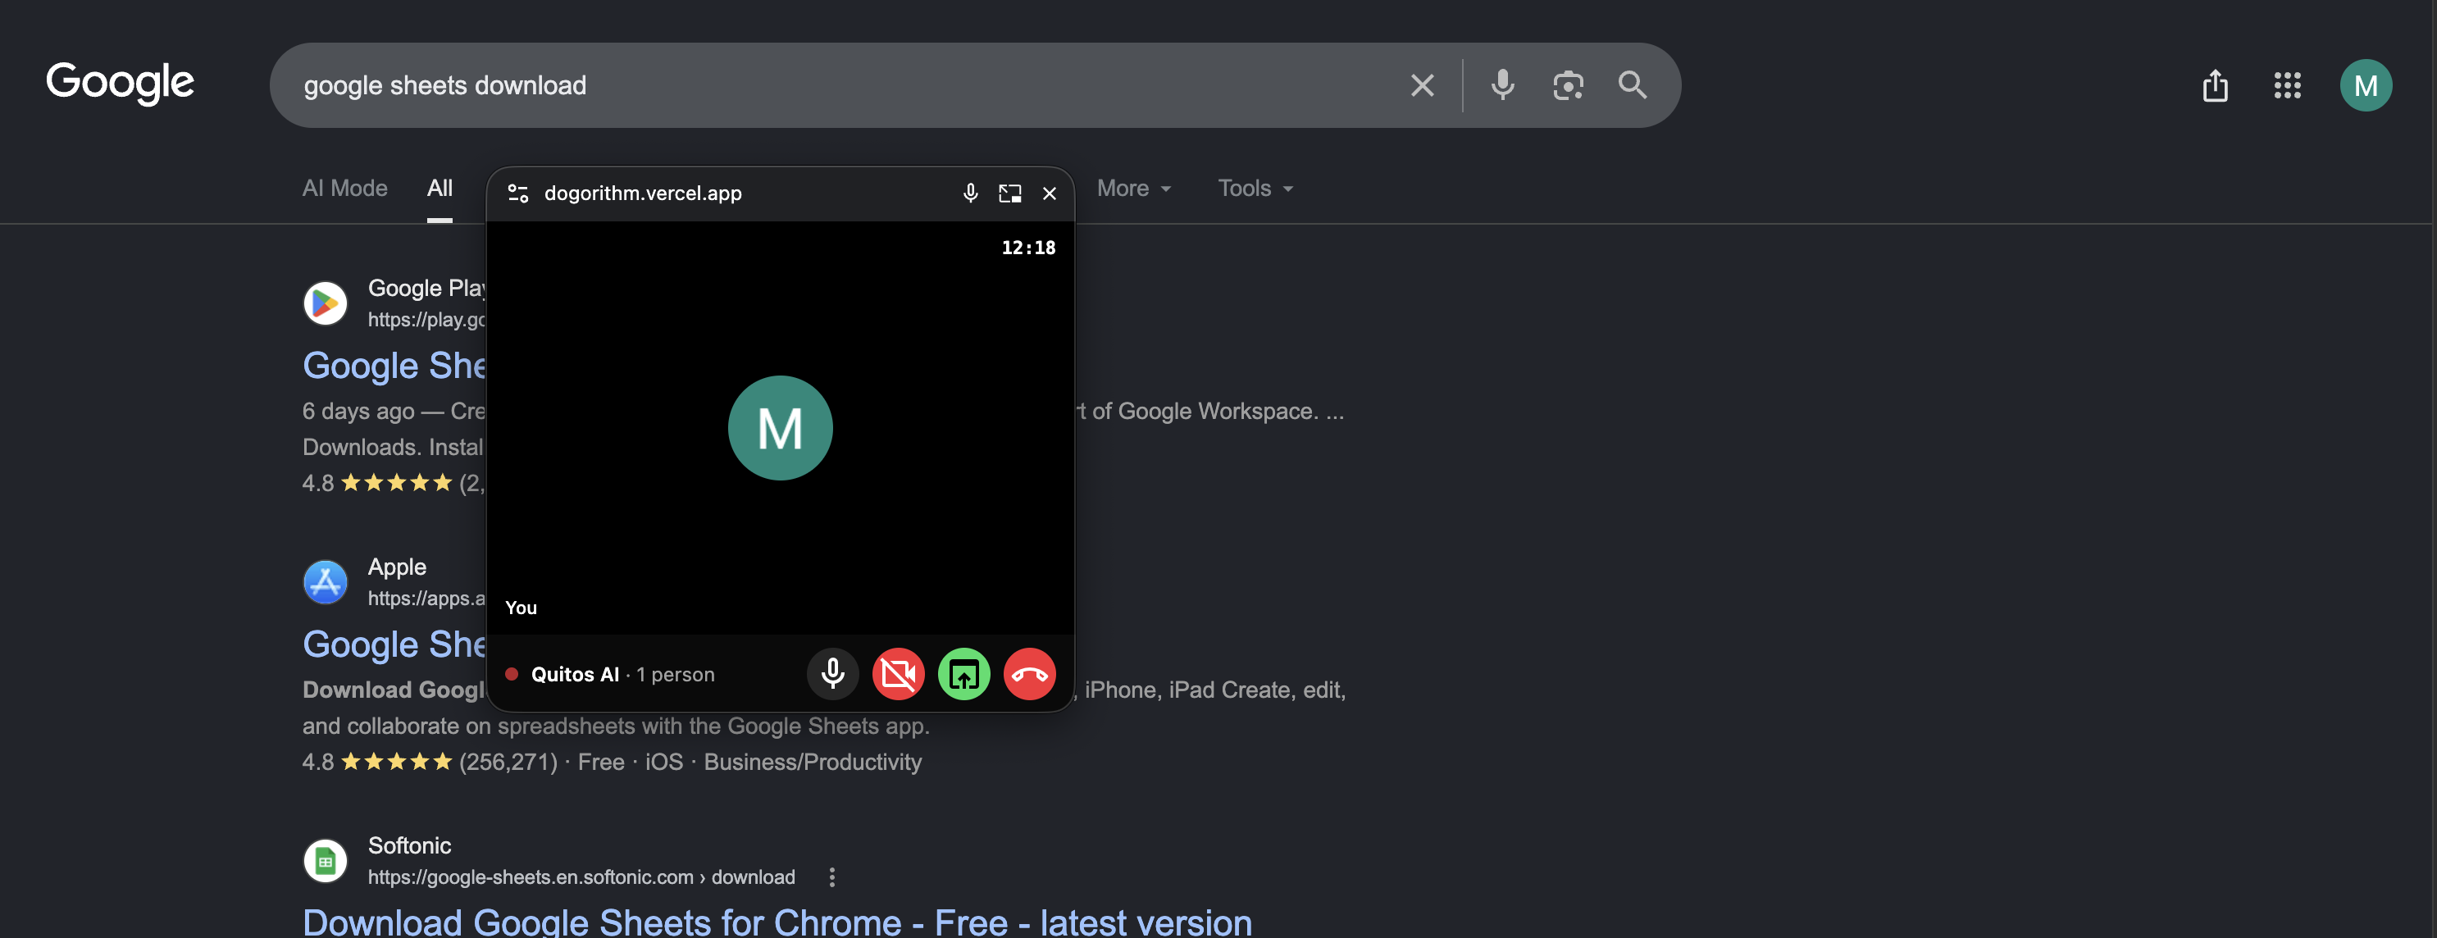Click the Softonic site favicon
The height and width of the screenshot is (938, 2437).
(325, 860)
